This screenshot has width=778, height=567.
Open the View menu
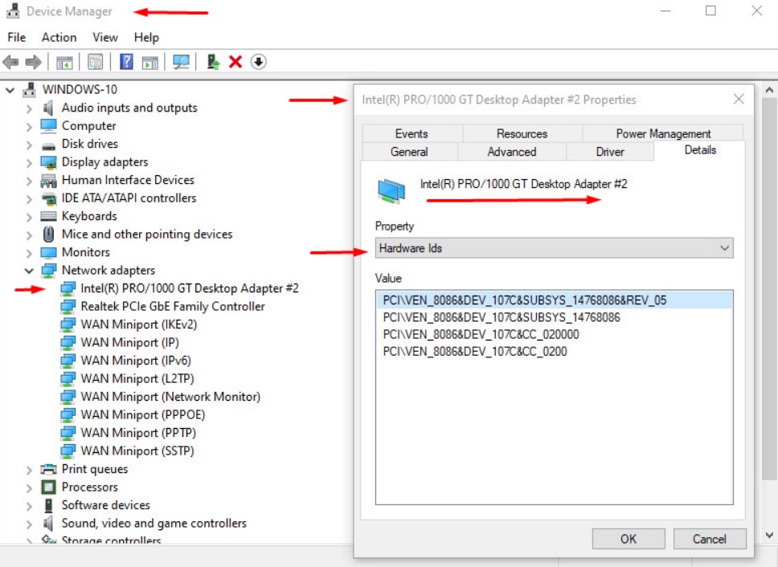105,38
